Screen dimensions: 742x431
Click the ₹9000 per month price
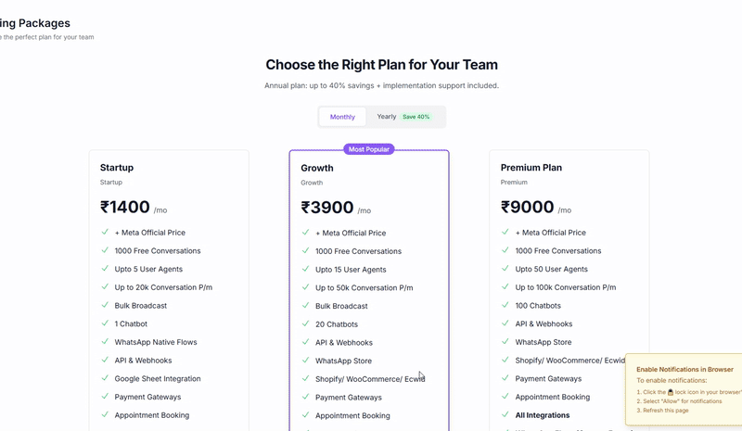coord(528,208)
